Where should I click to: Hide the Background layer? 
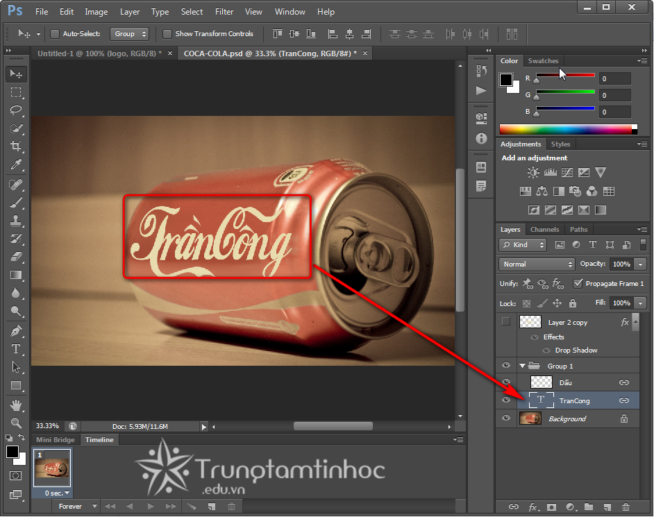point(506,418)
